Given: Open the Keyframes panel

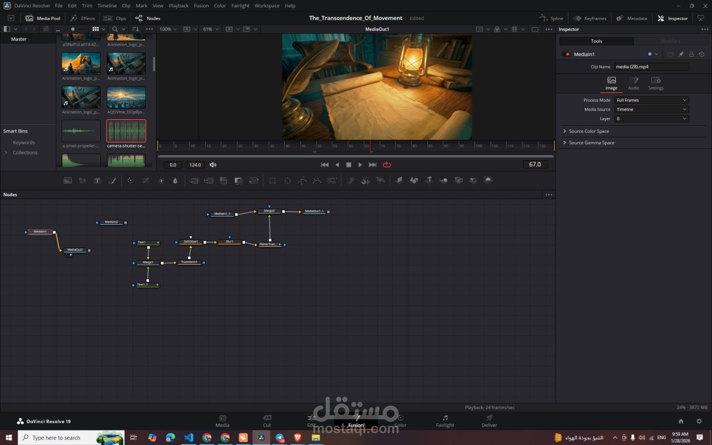Looking at the screenshot, I should point(590,18).
